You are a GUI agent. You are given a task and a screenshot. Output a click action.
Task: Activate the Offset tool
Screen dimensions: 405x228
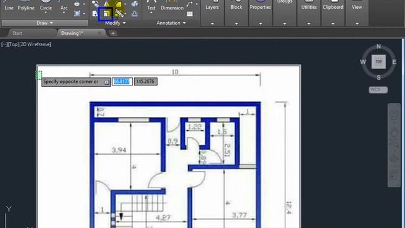(x=134, y=13)
